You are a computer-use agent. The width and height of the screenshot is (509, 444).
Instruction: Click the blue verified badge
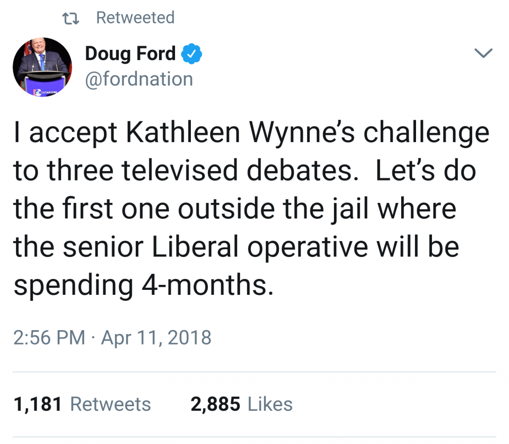point(191,54)
